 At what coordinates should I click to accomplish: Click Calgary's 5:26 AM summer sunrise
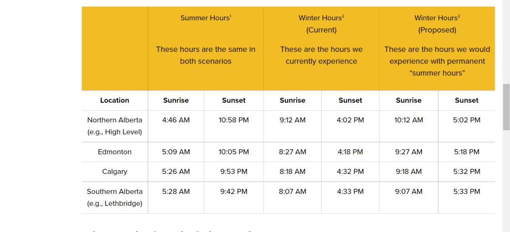[176, 172]
